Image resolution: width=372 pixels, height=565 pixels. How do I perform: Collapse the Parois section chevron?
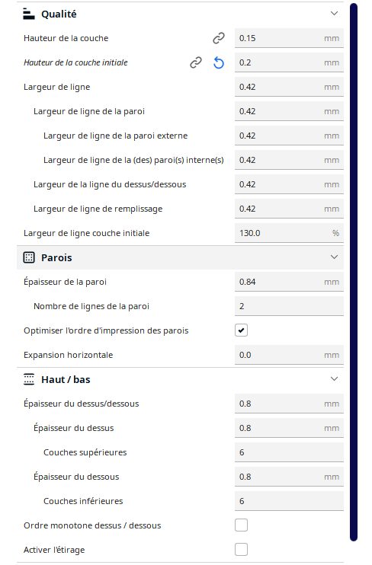point(334,257)
